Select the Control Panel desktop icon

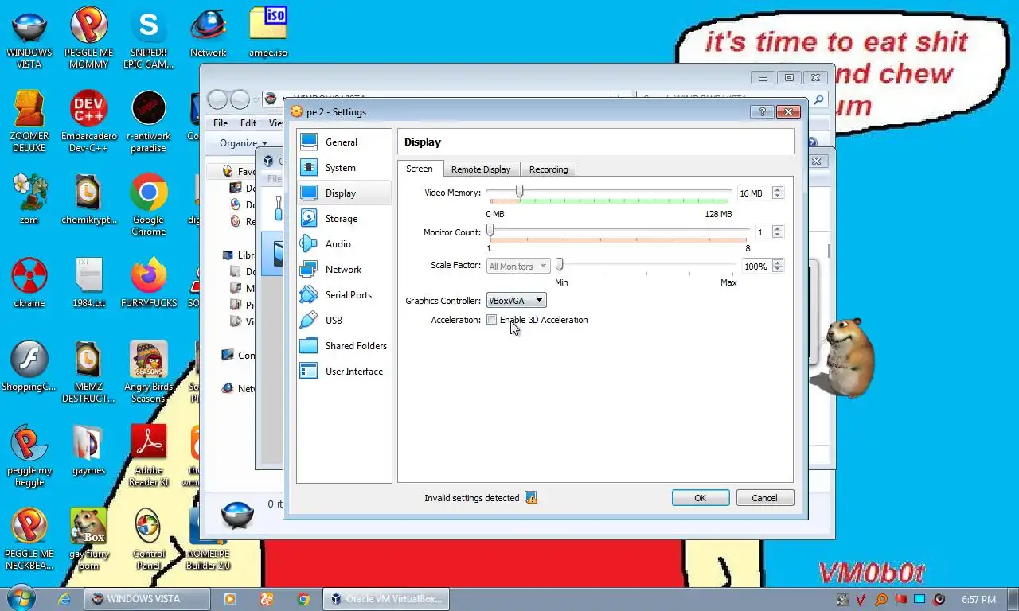[148, 539]
